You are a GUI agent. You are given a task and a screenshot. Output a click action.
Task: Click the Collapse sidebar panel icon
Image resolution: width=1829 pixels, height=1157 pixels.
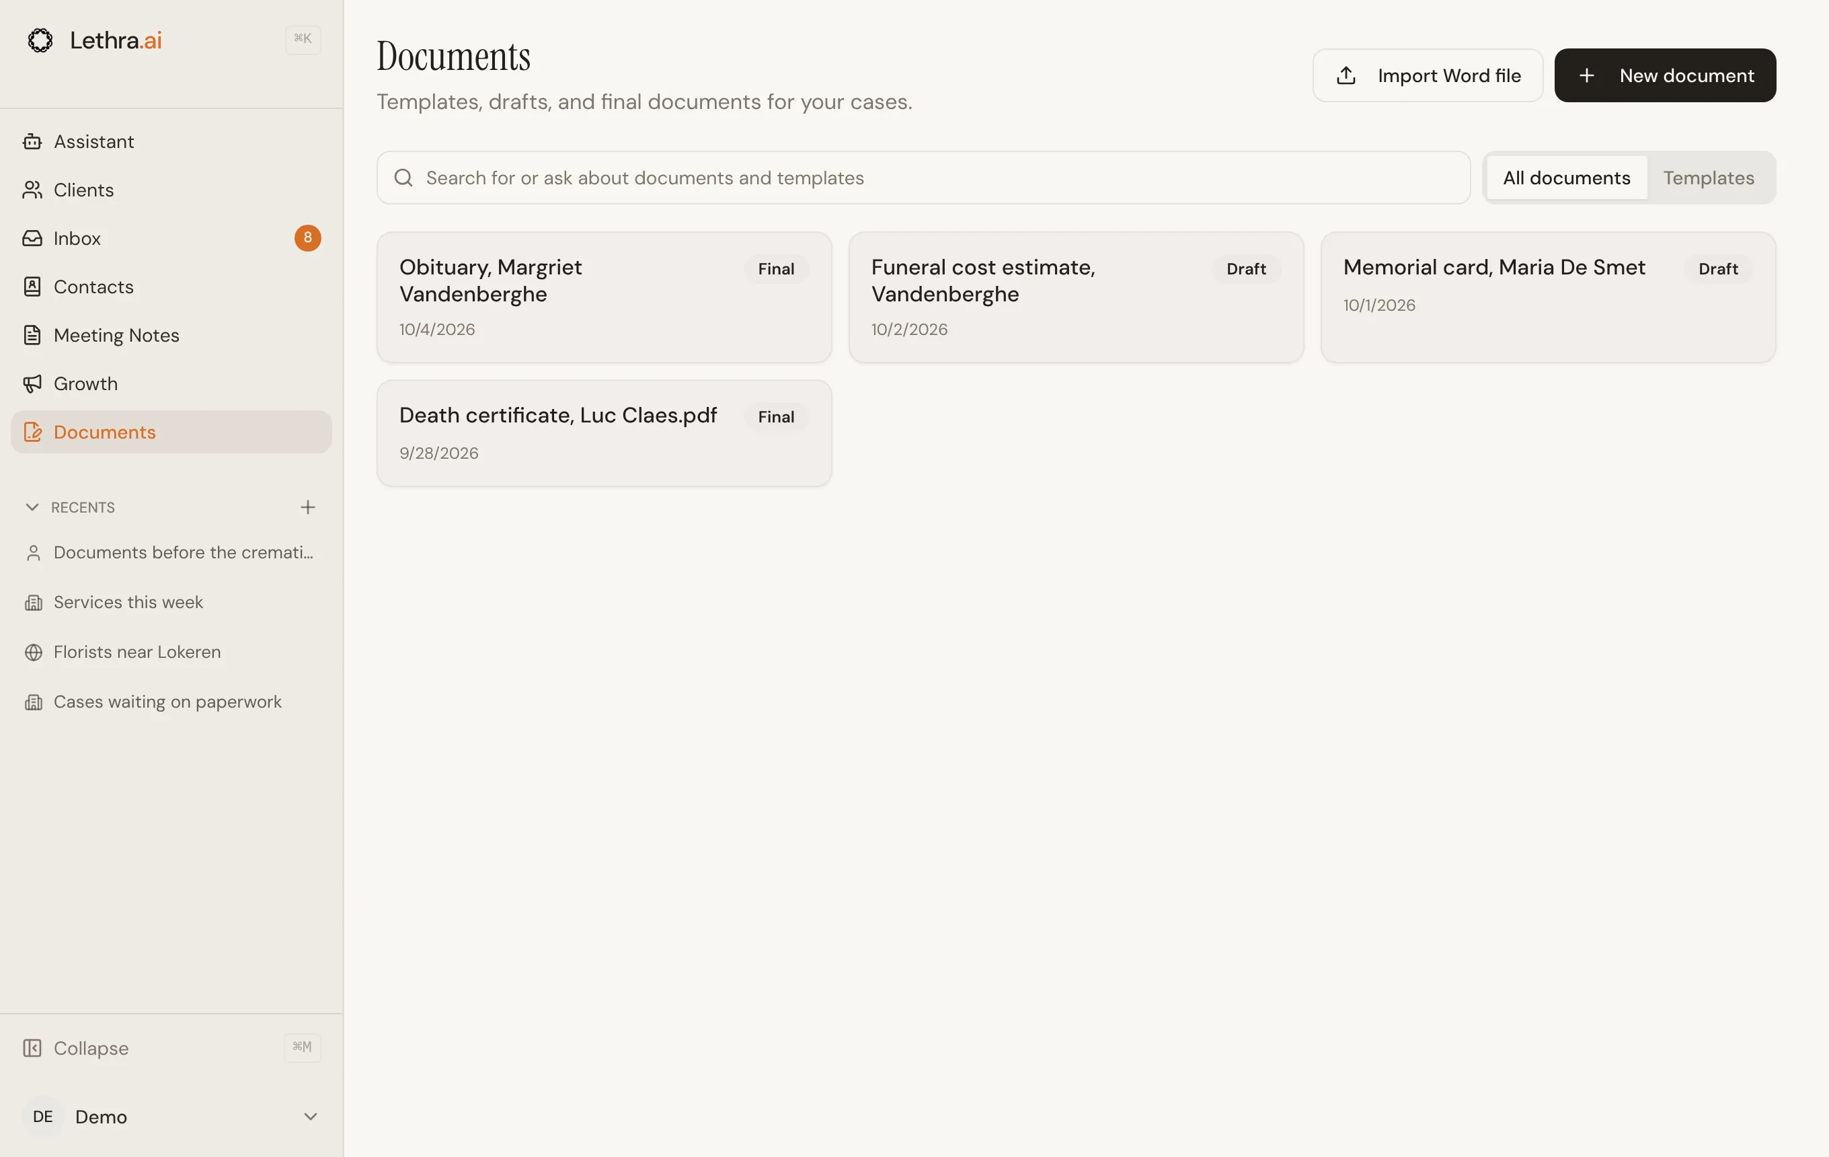pyautogui.click(x=32, y=1049)
